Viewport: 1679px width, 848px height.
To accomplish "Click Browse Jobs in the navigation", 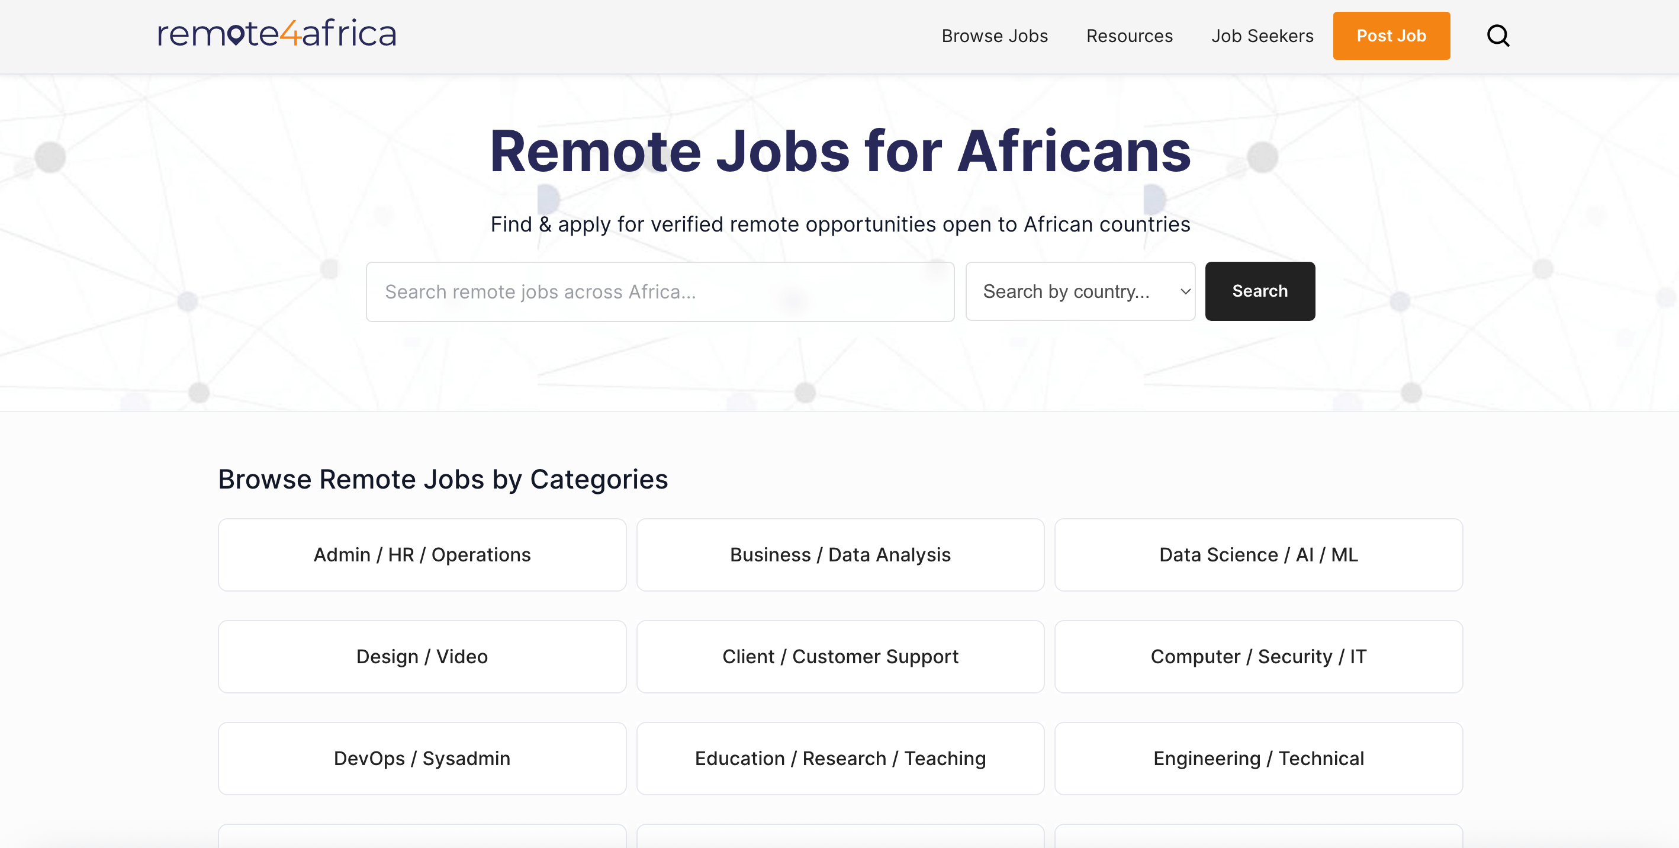I will click(x=994, y=36).
